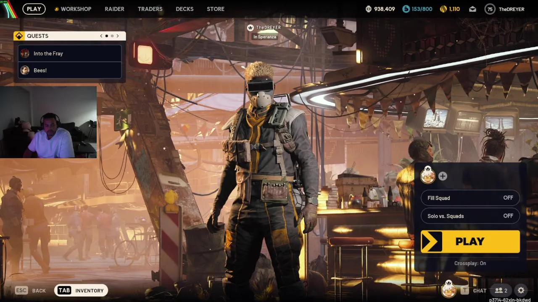Screen dimensions: 538x302
Task: Add a squad member with plus icon
Action: pyautogui.click(x=443, y=176)
